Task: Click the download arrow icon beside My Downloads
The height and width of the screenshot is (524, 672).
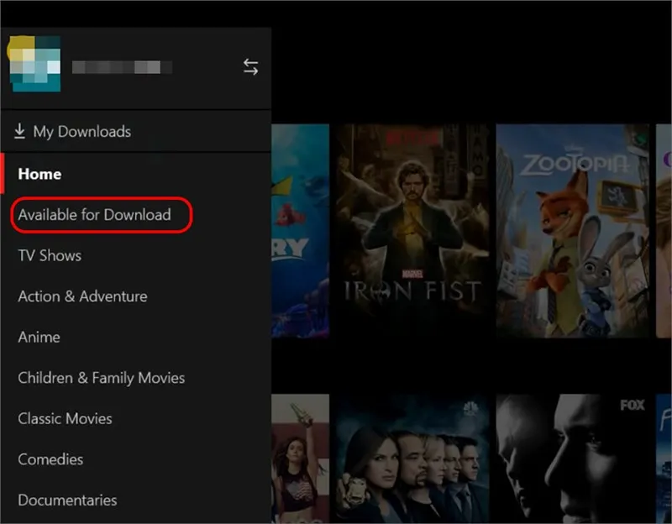Action: point(19,132)
